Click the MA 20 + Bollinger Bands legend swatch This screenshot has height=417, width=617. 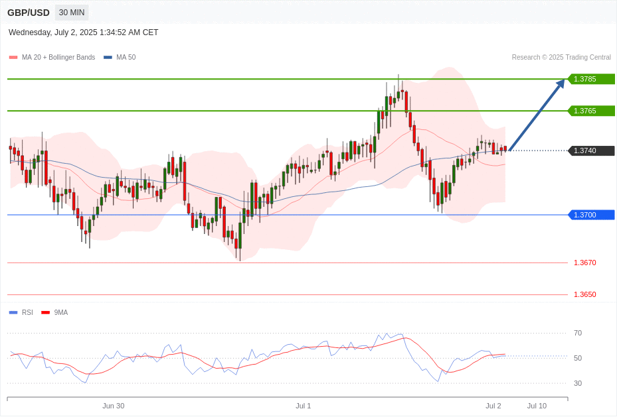13,57
